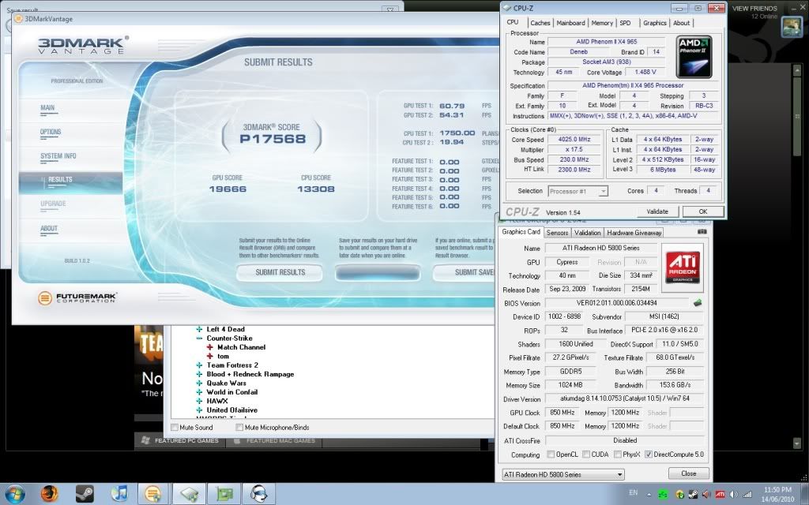
Task: Expand the Left 4 Dead channel
Action: 199,329
